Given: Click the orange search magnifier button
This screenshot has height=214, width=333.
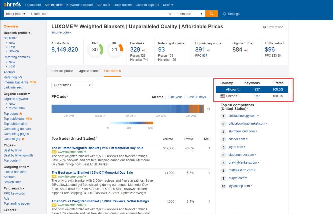Looking at the screenshot, I should coord(211,14).
